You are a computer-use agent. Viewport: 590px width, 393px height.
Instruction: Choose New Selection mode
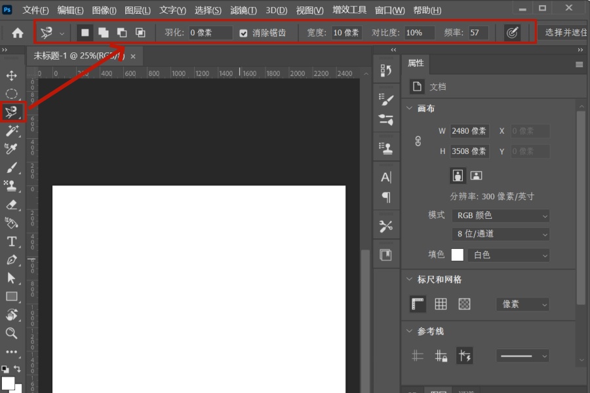tap(85, 33)
